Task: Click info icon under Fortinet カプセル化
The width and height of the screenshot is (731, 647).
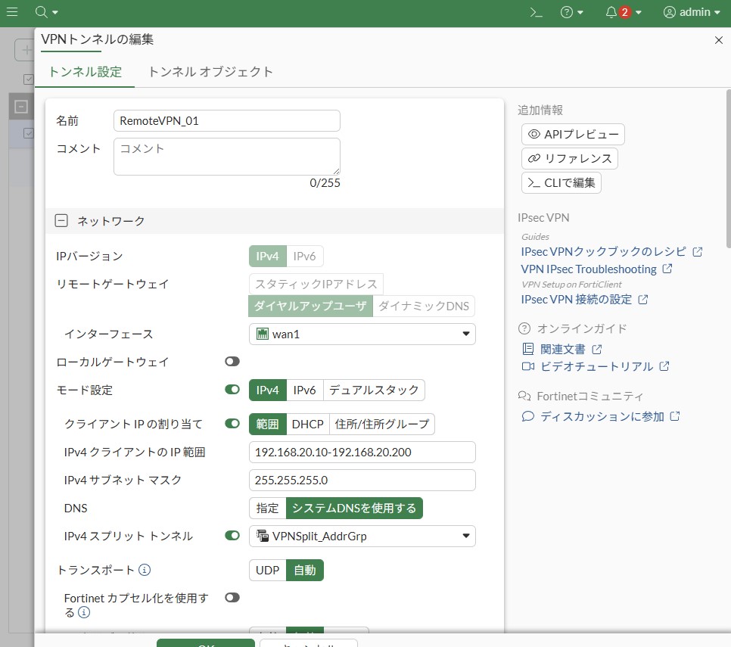Action: pos(84,612)
